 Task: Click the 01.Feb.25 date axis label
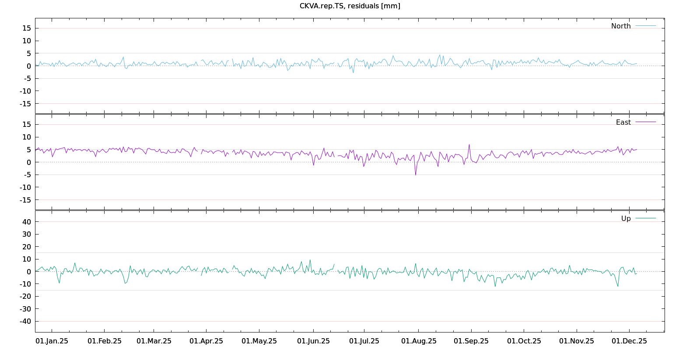point(105,341)
